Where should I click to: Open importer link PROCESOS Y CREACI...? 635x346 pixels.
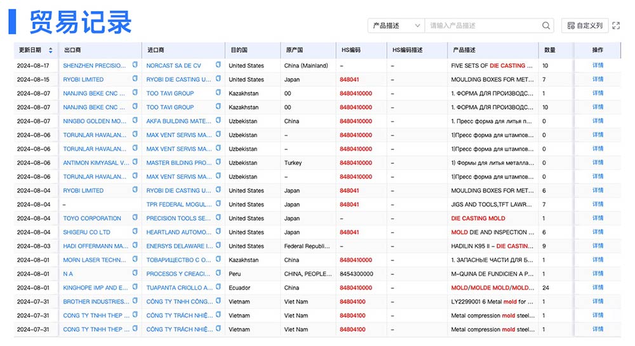pyautogui.click(x=178, y=274)
